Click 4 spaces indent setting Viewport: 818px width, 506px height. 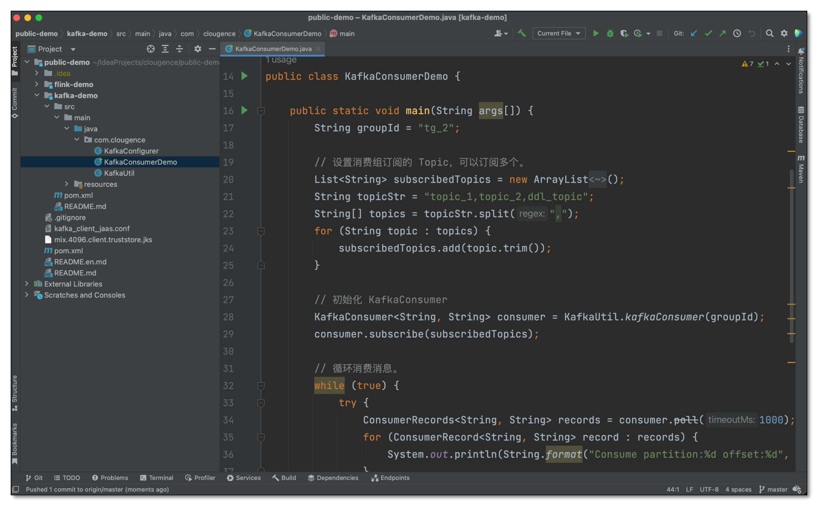738,489
